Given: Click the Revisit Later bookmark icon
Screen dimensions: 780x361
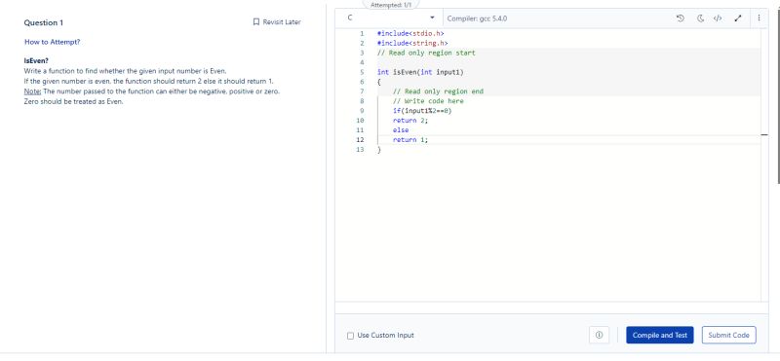Looking at the screenshot, I should [256, 21].
